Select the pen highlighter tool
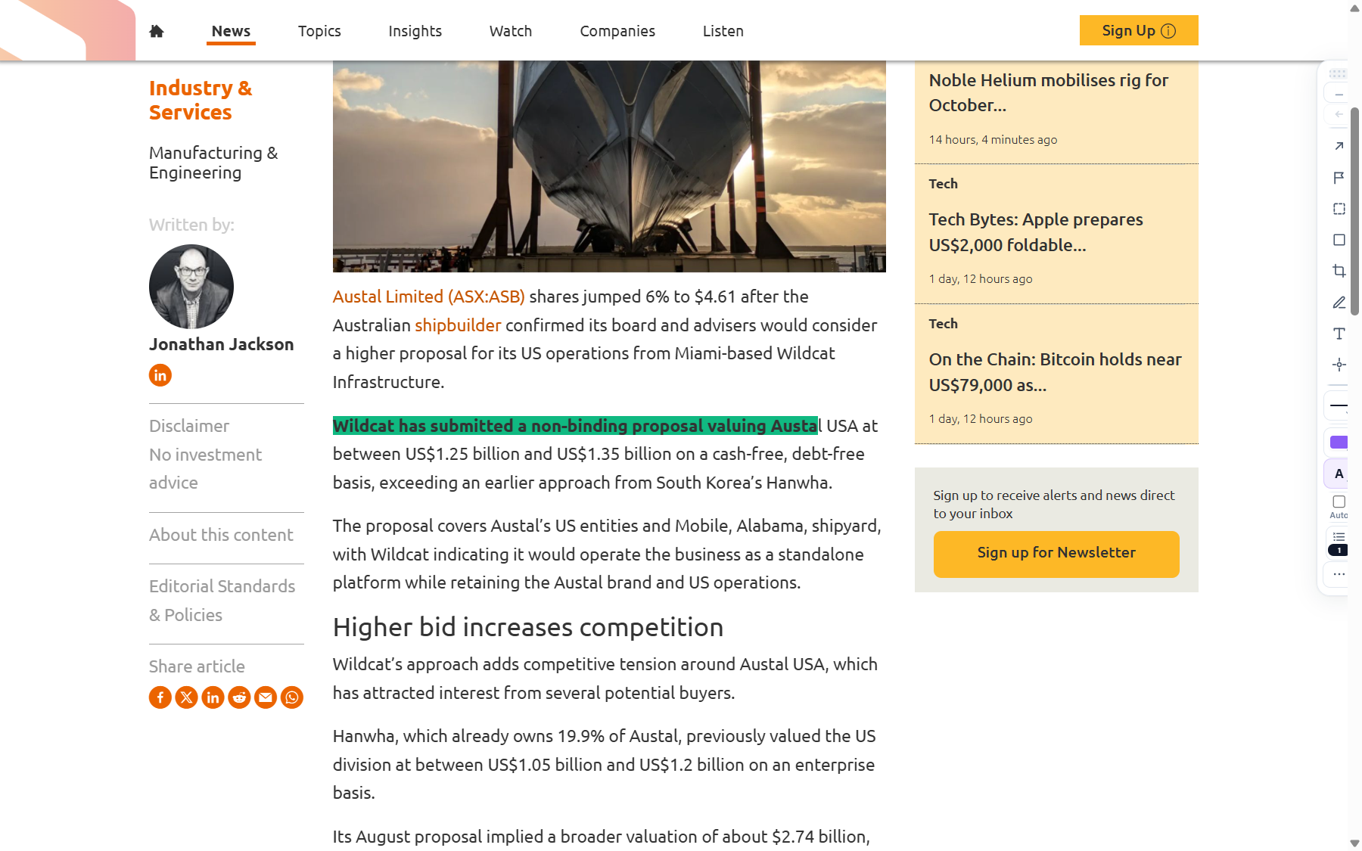This screenshot has width=1362, height=851. pos(1339,303)
